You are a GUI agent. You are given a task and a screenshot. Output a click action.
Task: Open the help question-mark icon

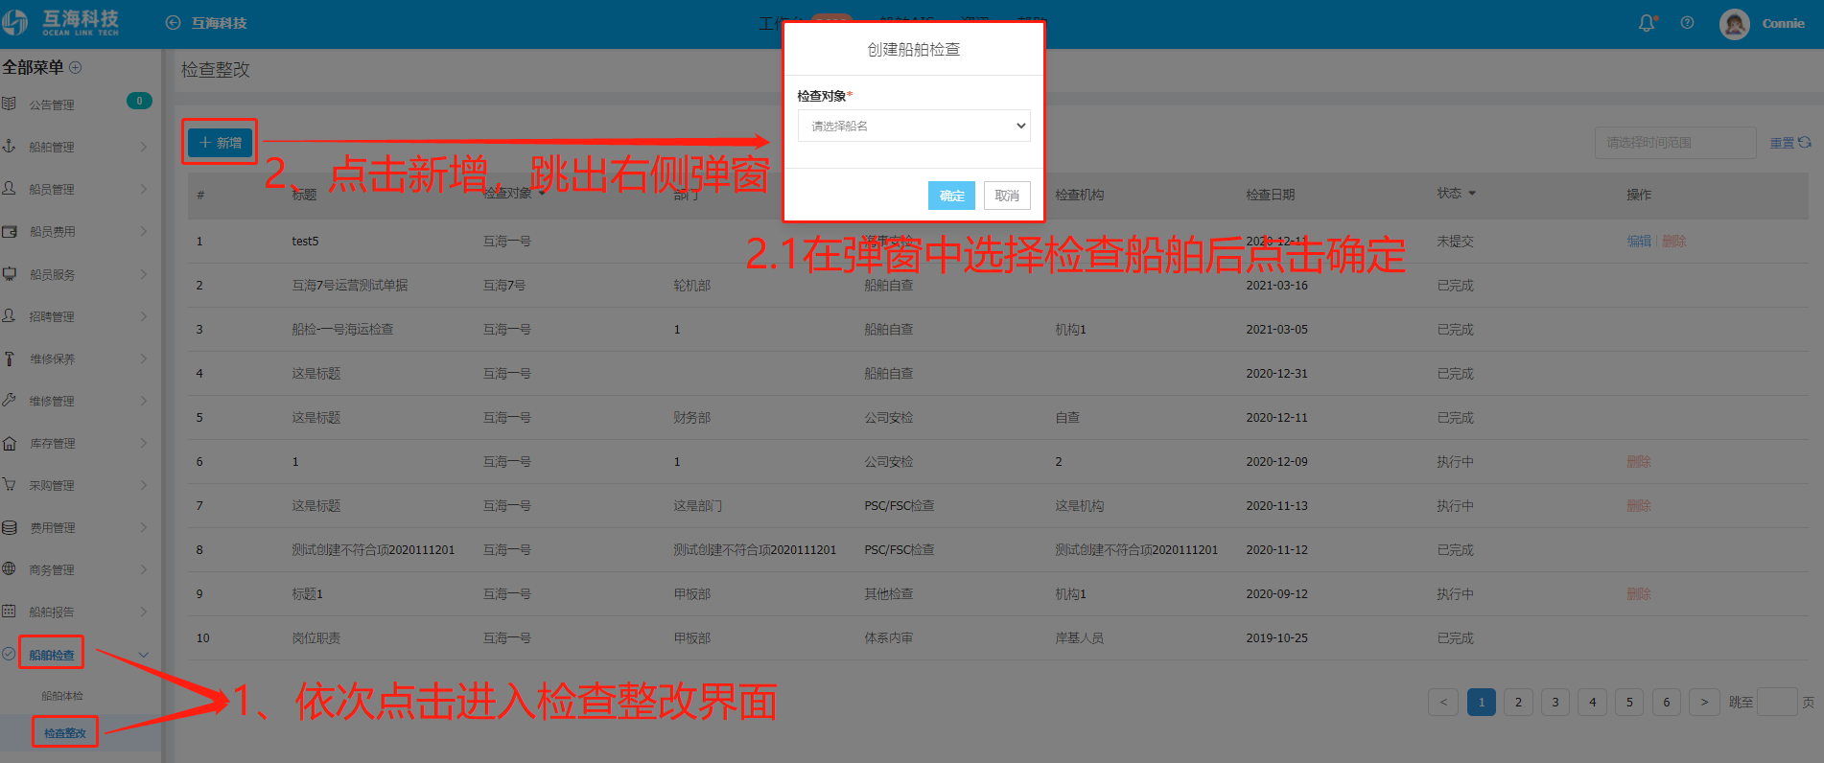point(1687,23)
